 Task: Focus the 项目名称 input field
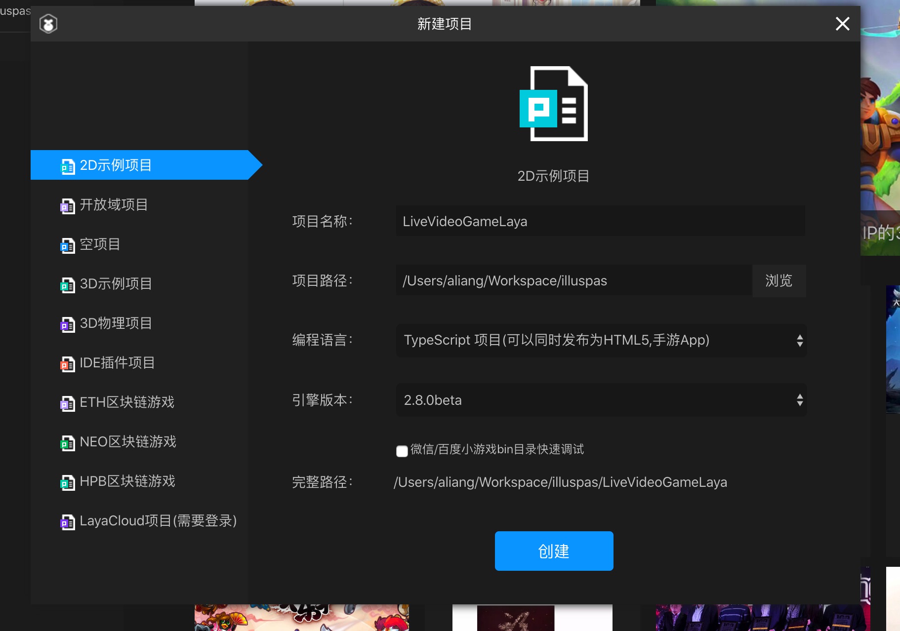(x=601, y=221)
